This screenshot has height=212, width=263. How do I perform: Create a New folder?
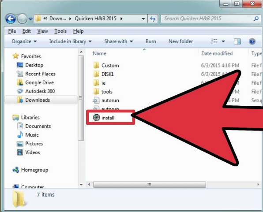pyautogui.click(x=180, y=41)
